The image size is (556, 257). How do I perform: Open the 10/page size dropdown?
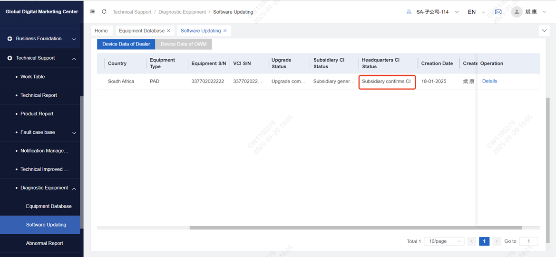pyautogui.click(x=444, y=241)
